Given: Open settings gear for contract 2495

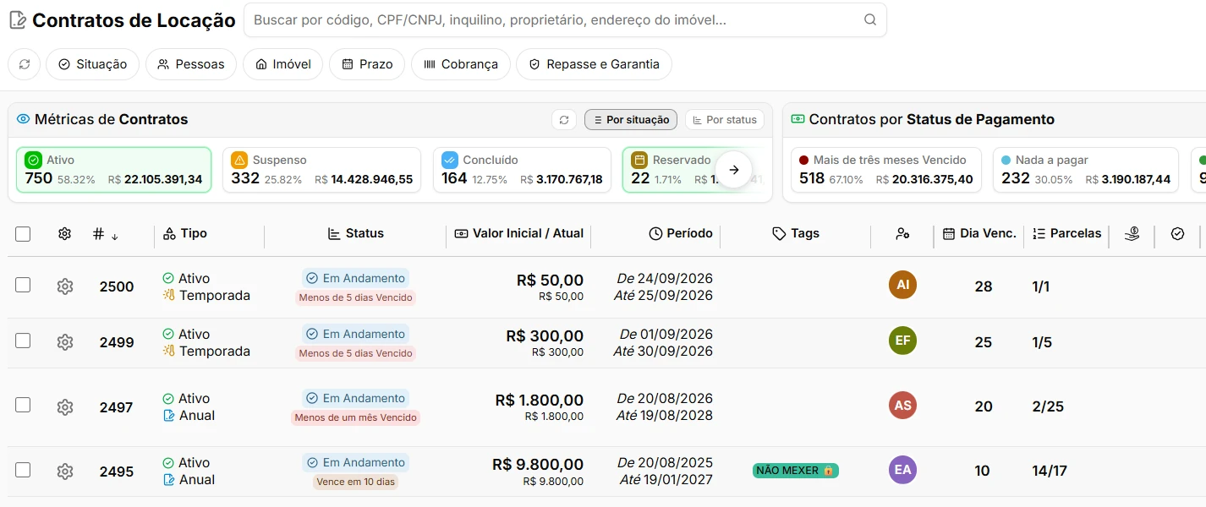Looking at the screenshot, I should coord(65,472).
